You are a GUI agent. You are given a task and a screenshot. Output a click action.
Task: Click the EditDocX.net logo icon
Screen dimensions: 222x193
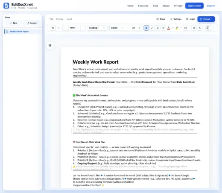[x=6, y=6]
